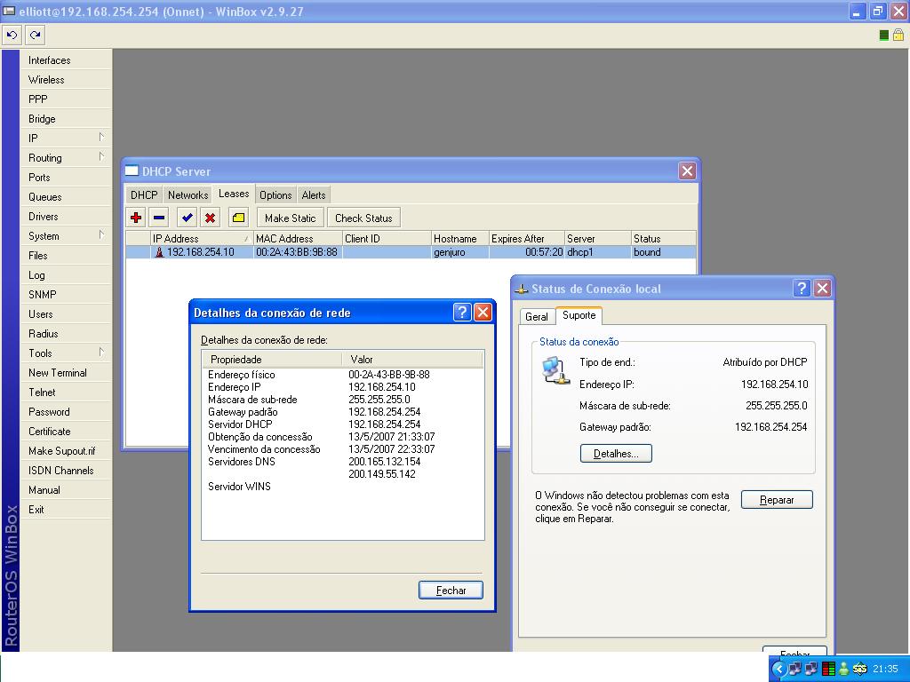This screenshot has height=682, width=910.
Task: Click the first network connection tray icon
Action: click(x=795, y=669)
